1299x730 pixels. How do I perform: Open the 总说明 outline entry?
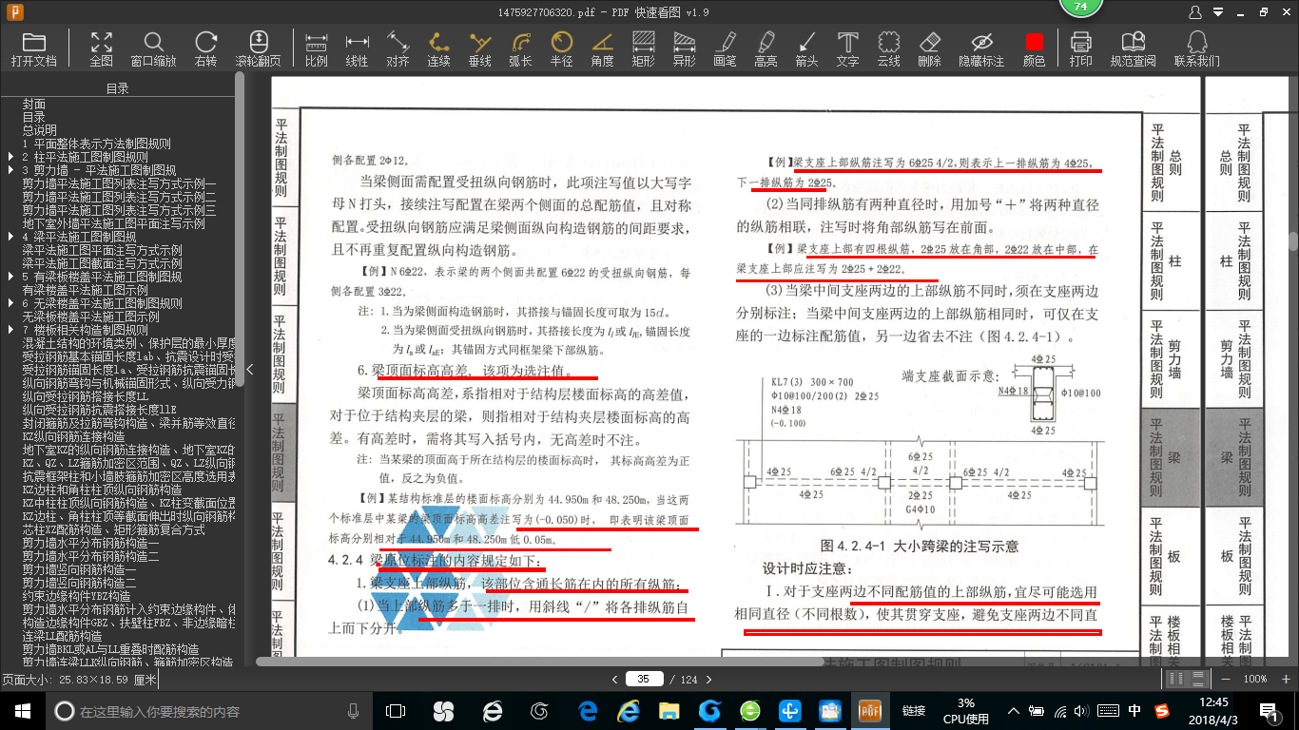coord(40,130)
